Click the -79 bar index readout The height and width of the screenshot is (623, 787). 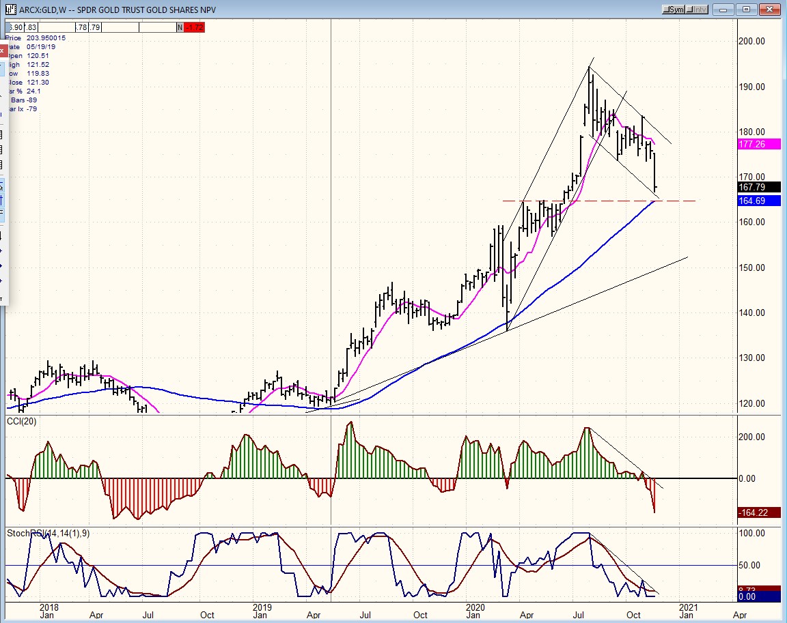(x=31, y=109)
